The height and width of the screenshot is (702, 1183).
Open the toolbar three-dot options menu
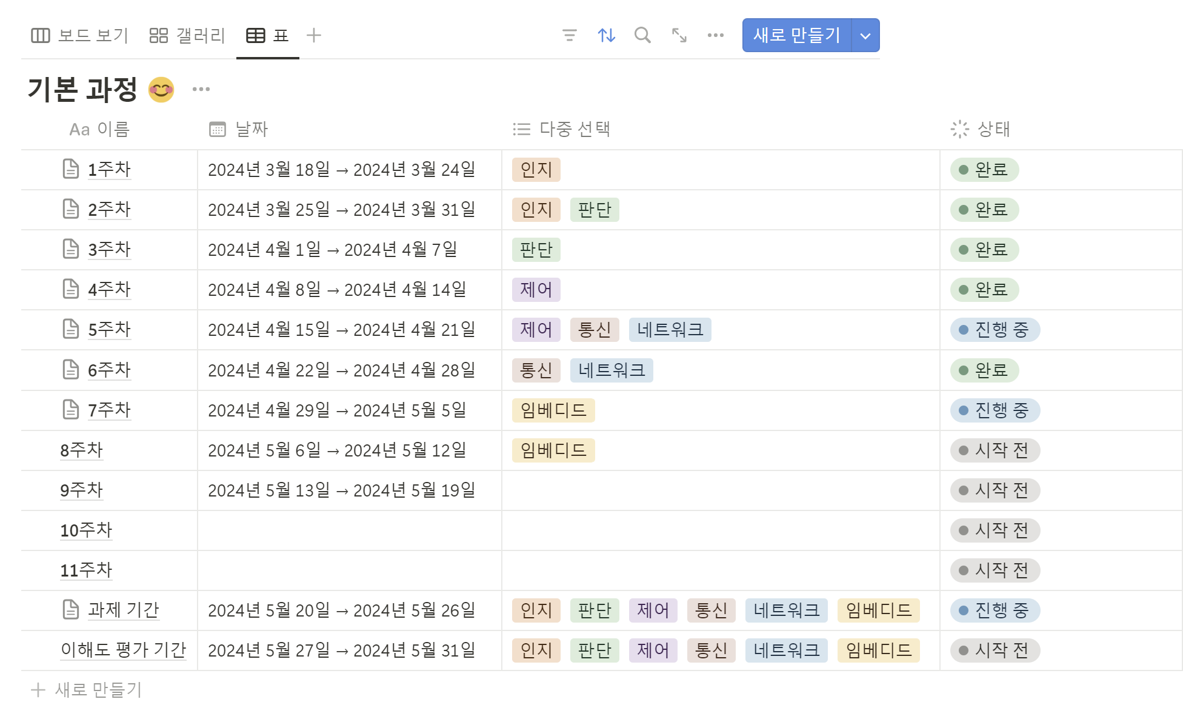coord(715,35)
